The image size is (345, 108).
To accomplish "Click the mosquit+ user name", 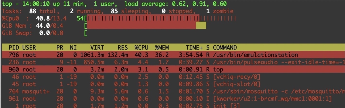I will (x=36, y=92).
